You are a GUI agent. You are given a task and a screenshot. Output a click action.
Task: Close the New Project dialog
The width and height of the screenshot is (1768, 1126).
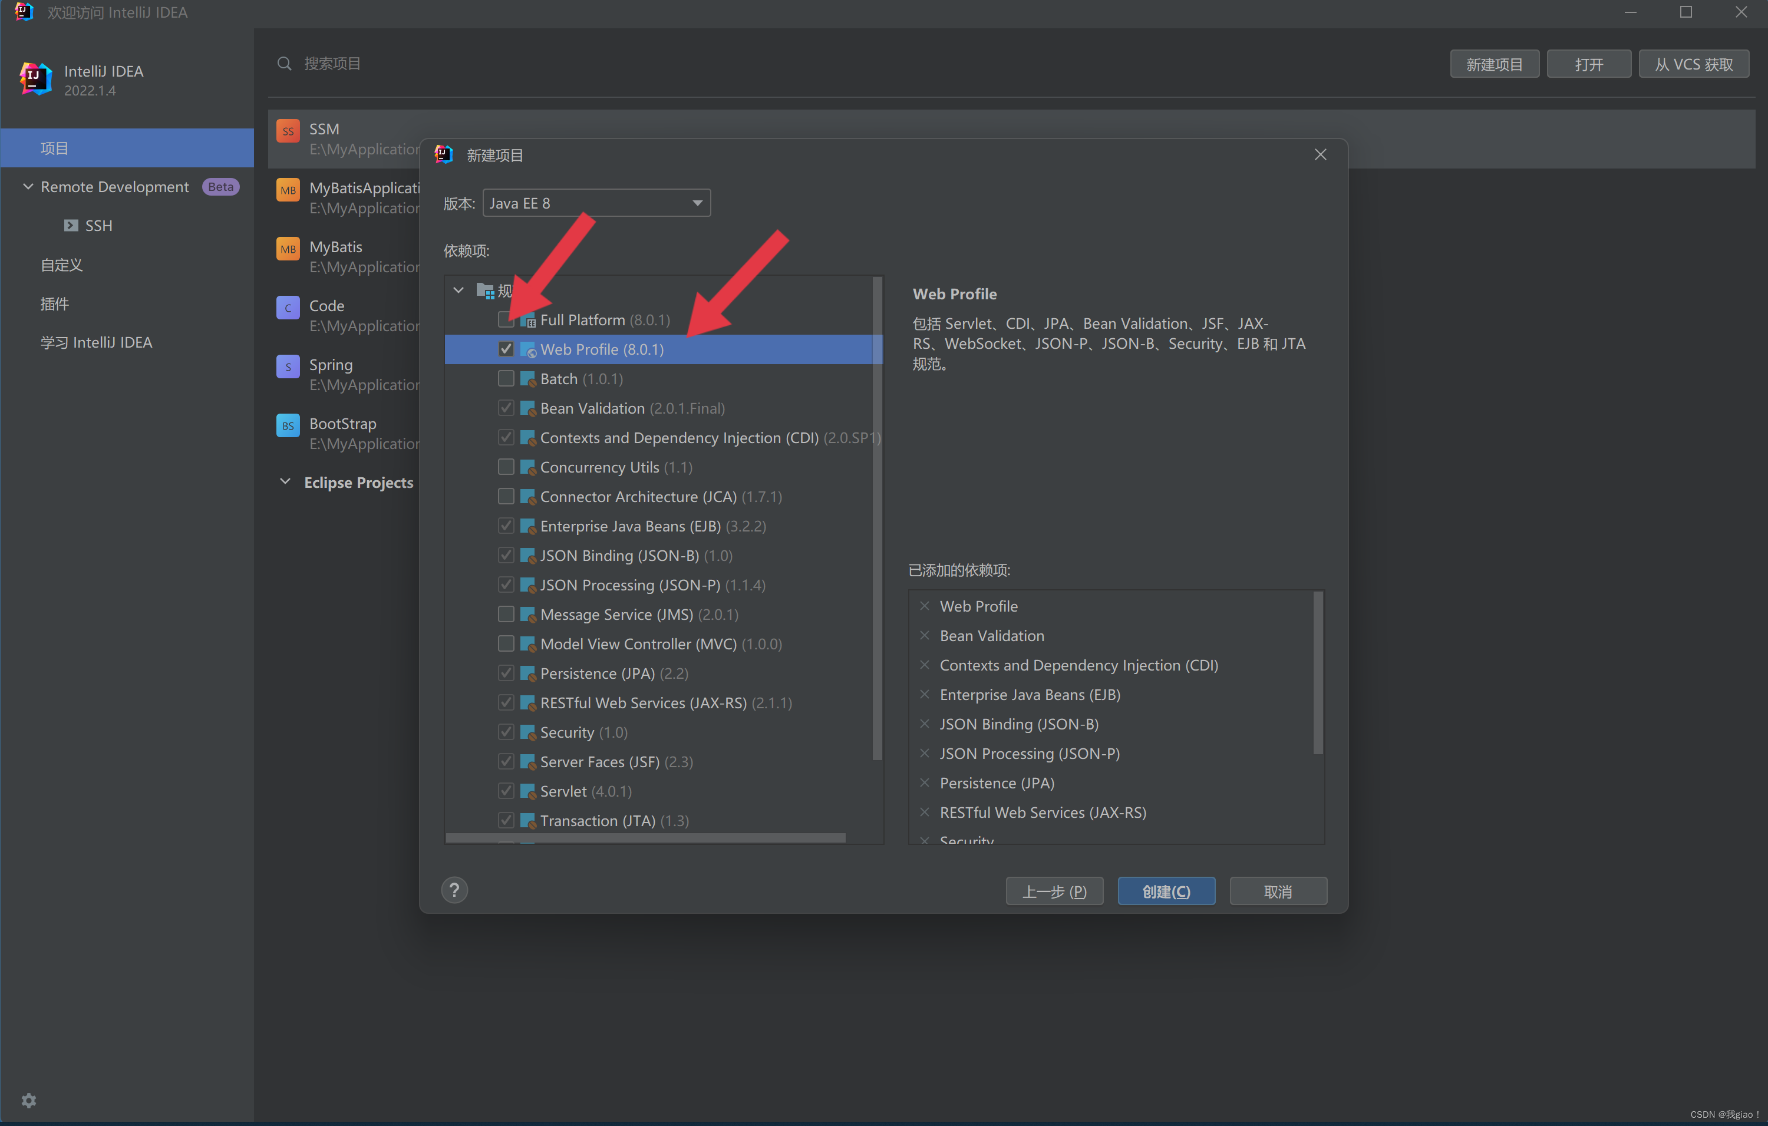1320,154
